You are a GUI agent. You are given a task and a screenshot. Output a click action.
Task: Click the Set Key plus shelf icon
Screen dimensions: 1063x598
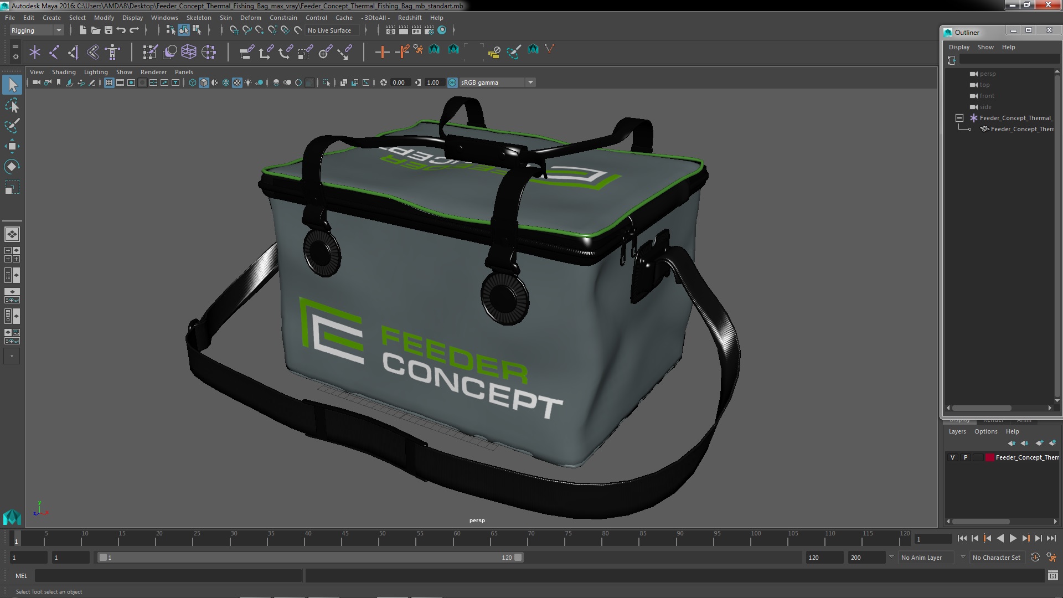(382, 53)
